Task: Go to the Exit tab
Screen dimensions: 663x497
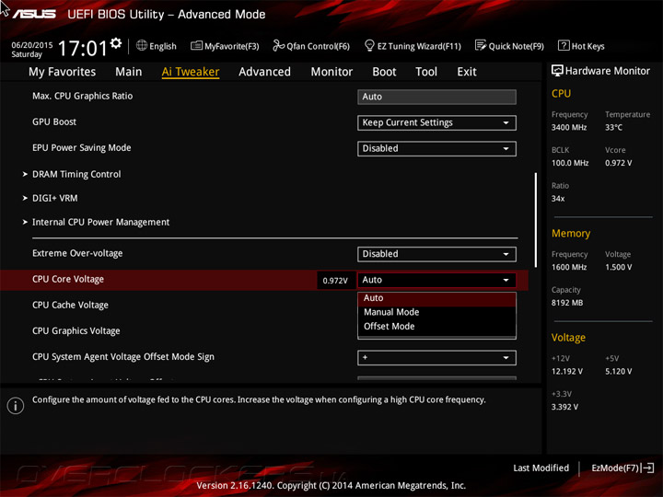Action: 467,72
